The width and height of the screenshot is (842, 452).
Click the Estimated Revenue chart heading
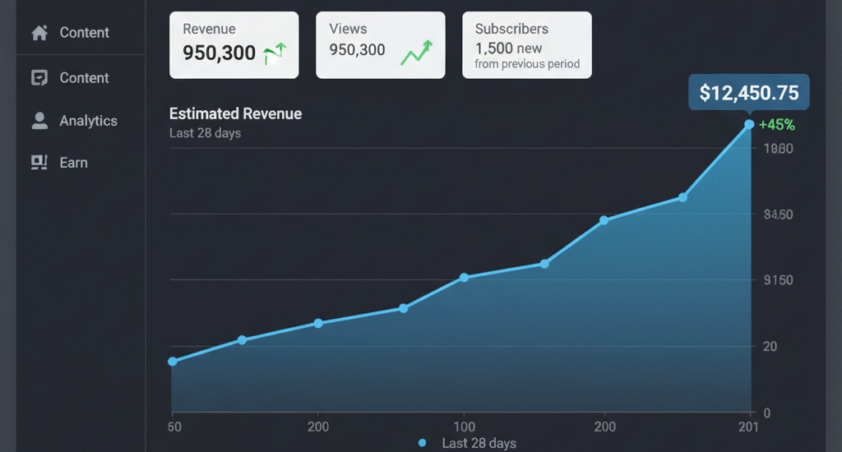click(x=235, y=114)
